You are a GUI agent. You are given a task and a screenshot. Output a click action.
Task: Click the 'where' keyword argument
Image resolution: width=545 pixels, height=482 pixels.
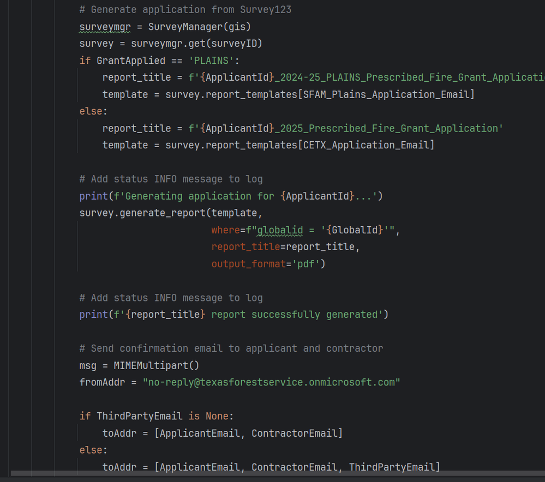coord(225,230)
